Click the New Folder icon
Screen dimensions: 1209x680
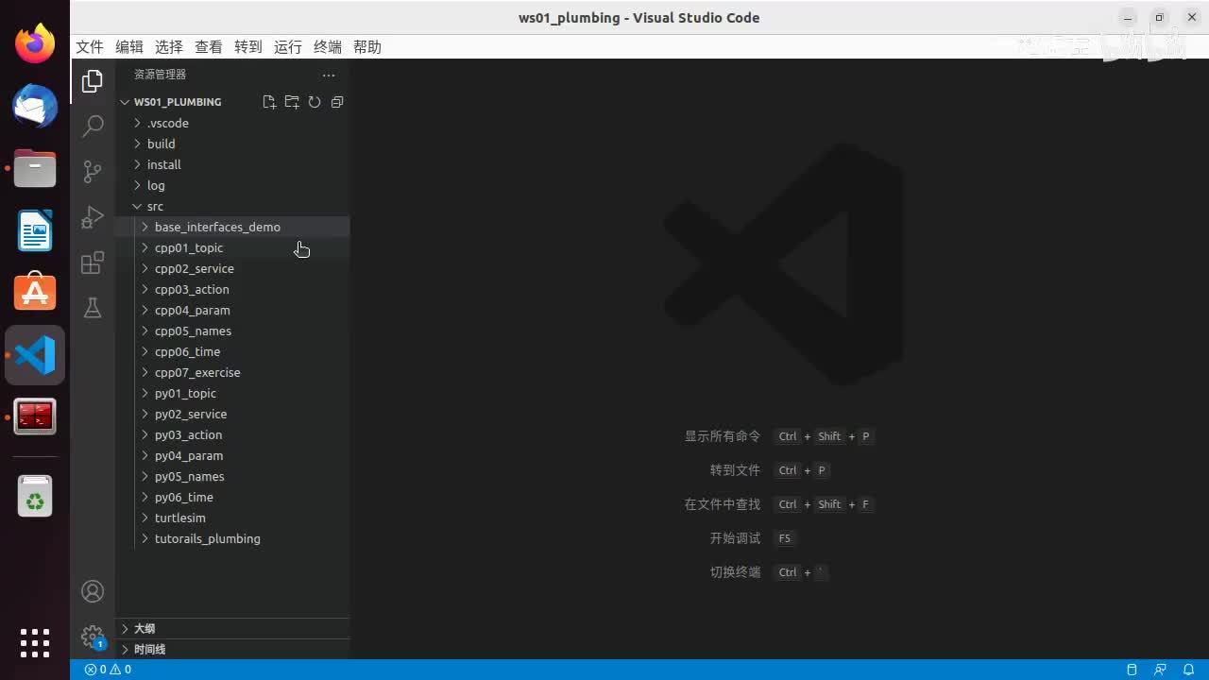click(x=292, y=102)
